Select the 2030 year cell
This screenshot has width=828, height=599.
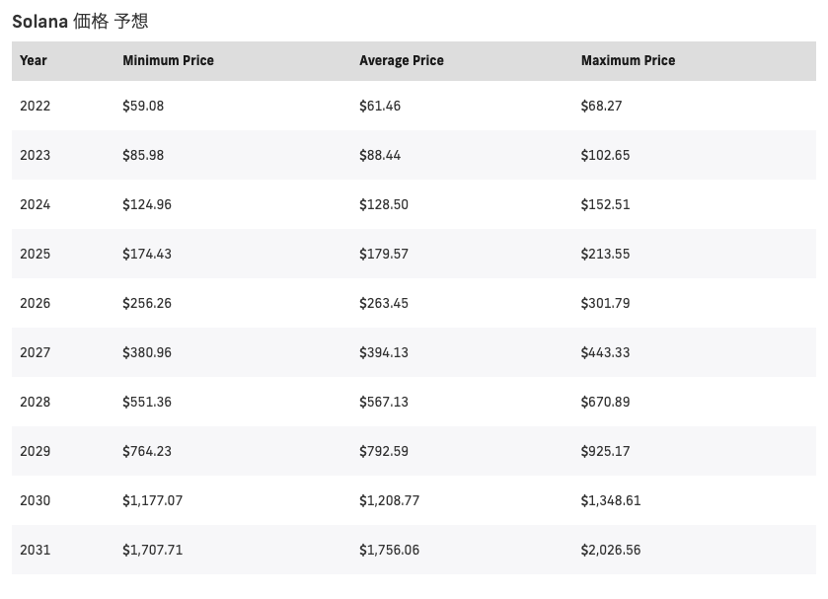[35, 500]
